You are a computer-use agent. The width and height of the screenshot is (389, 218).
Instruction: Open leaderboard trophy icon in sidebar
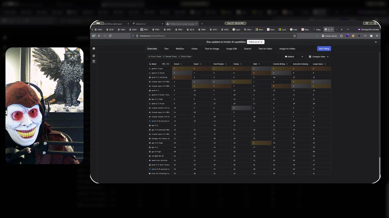pyautogui.click(x=94, y=61)
